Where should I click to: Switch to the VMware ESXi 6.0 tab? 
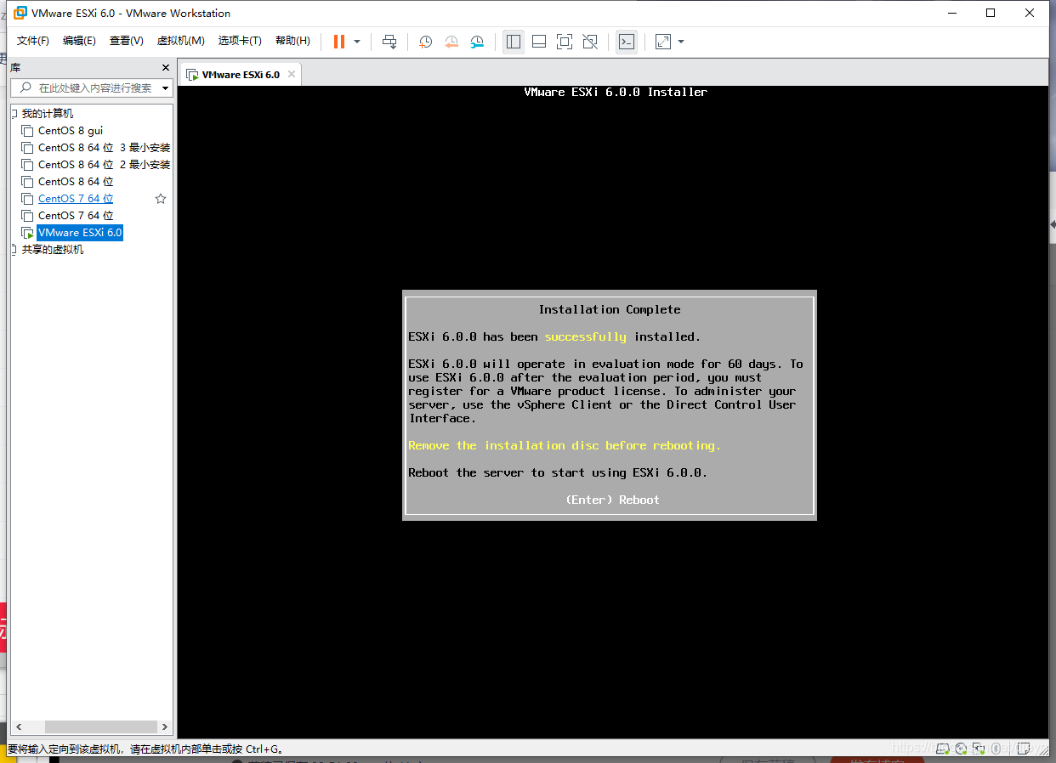pos(241,75)
